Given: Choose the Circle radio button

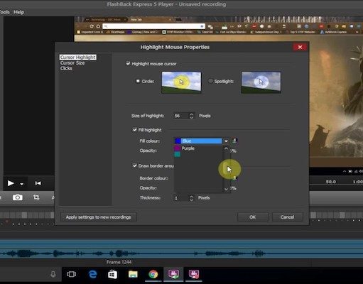Looking at the screenshot, I should (x=138, y=81).
